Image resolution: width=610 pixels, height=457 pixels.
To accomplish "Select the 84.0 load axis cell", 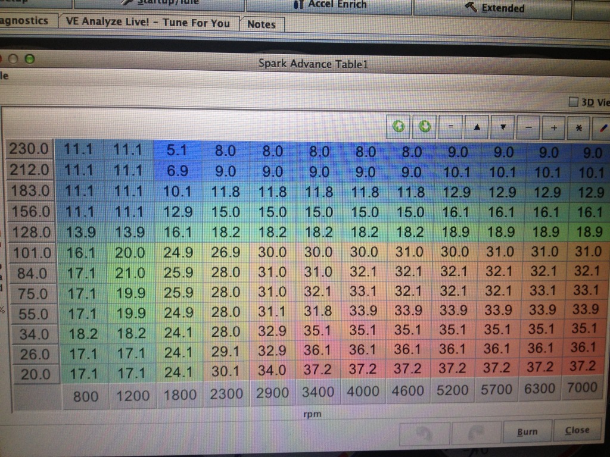I will click(x=33, y=274).
